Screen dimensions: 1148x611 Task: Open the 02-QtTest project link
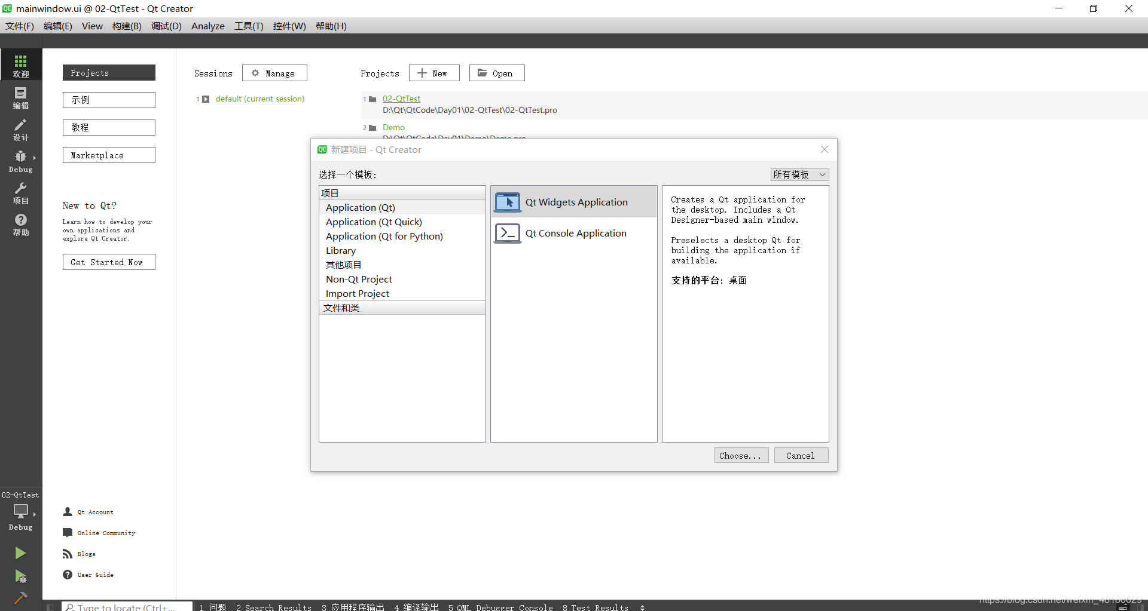[401, 99]
